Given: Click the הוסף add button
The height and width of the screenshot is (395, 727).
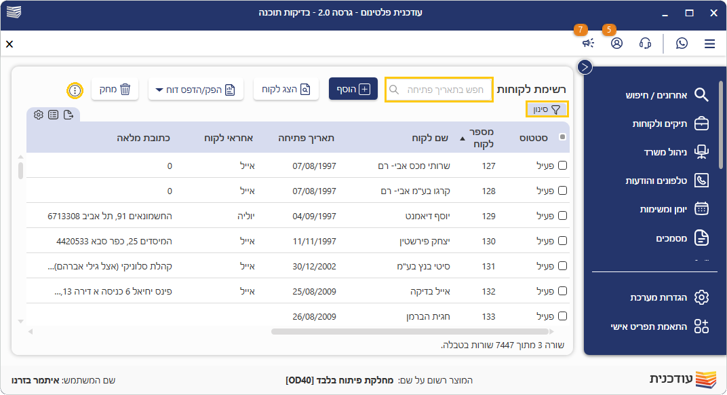Looking at the screenshot, I should click(353, 89).
